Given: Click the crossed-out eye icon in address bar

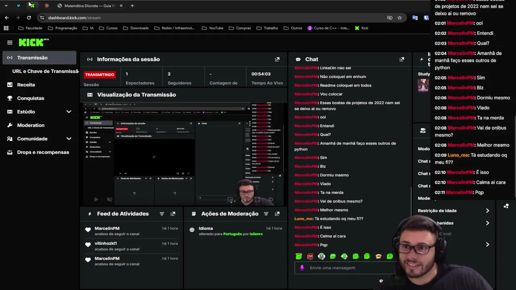Looking at the screenshot, I should coord(390,18).
